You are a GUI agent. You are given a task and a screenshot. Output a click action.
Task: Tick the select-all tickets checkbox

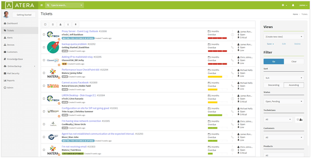(45, 24)
